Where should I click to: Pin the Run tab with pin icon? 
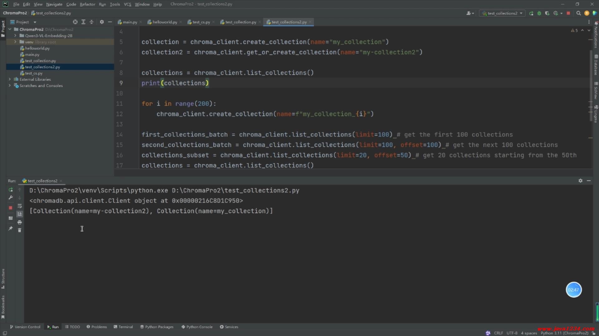(11, 228)
